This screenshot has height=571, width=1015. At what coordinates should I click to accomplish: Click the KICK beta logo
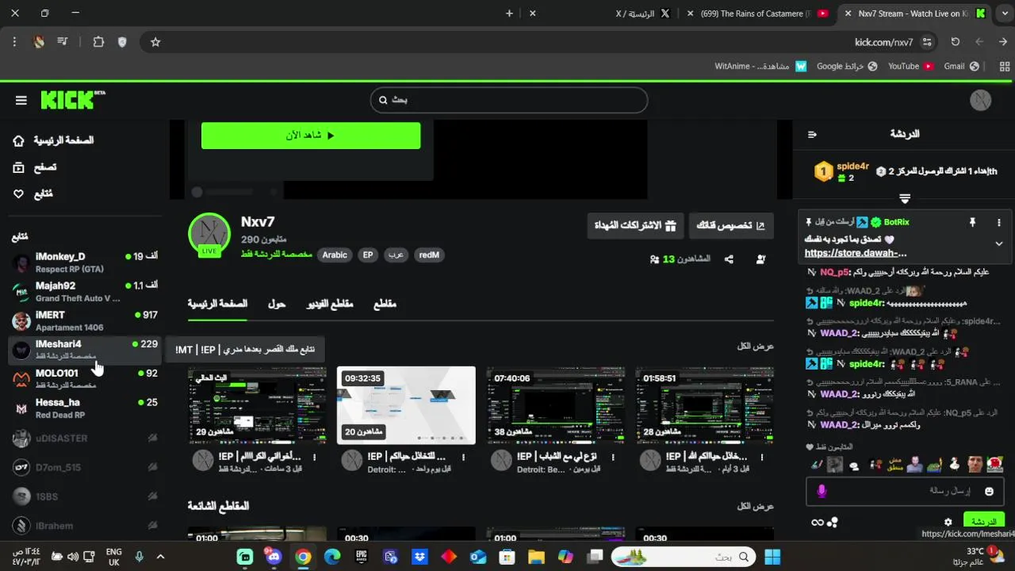click(72, 100)
